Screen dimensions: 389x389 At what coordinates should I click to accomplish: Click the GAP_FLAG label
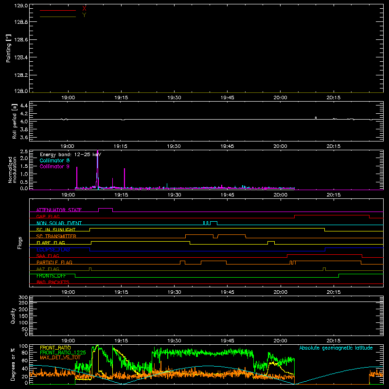(x=48, y=216)
